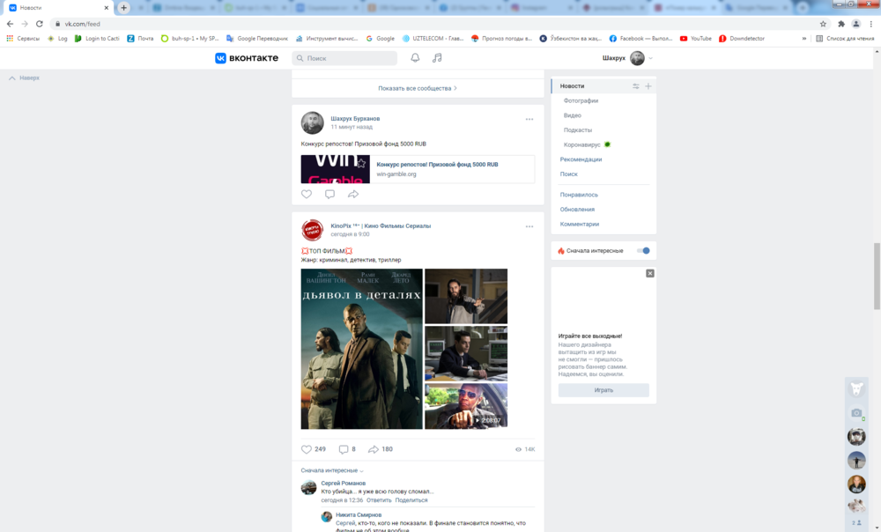The image size is (881, 532).
Task: Select 'Рекомендации' in the feed sidebar
Action: [x=581, y=159]
